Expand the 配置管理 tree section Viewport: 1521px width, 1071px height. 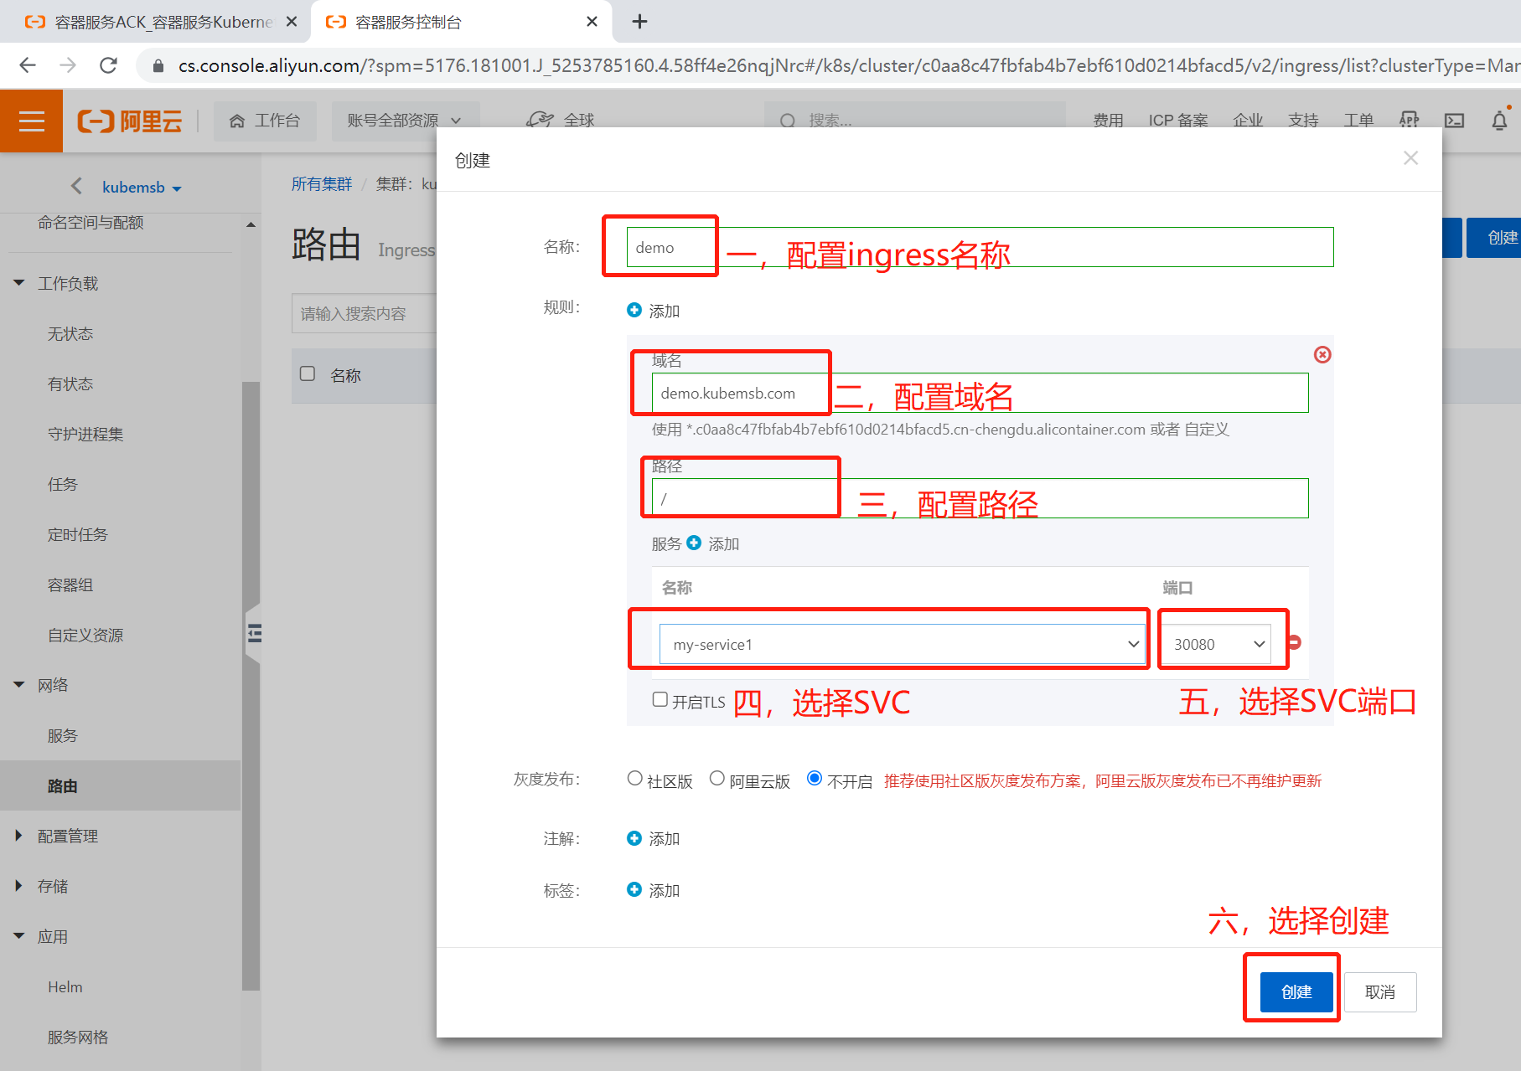(x=19, y=836)
